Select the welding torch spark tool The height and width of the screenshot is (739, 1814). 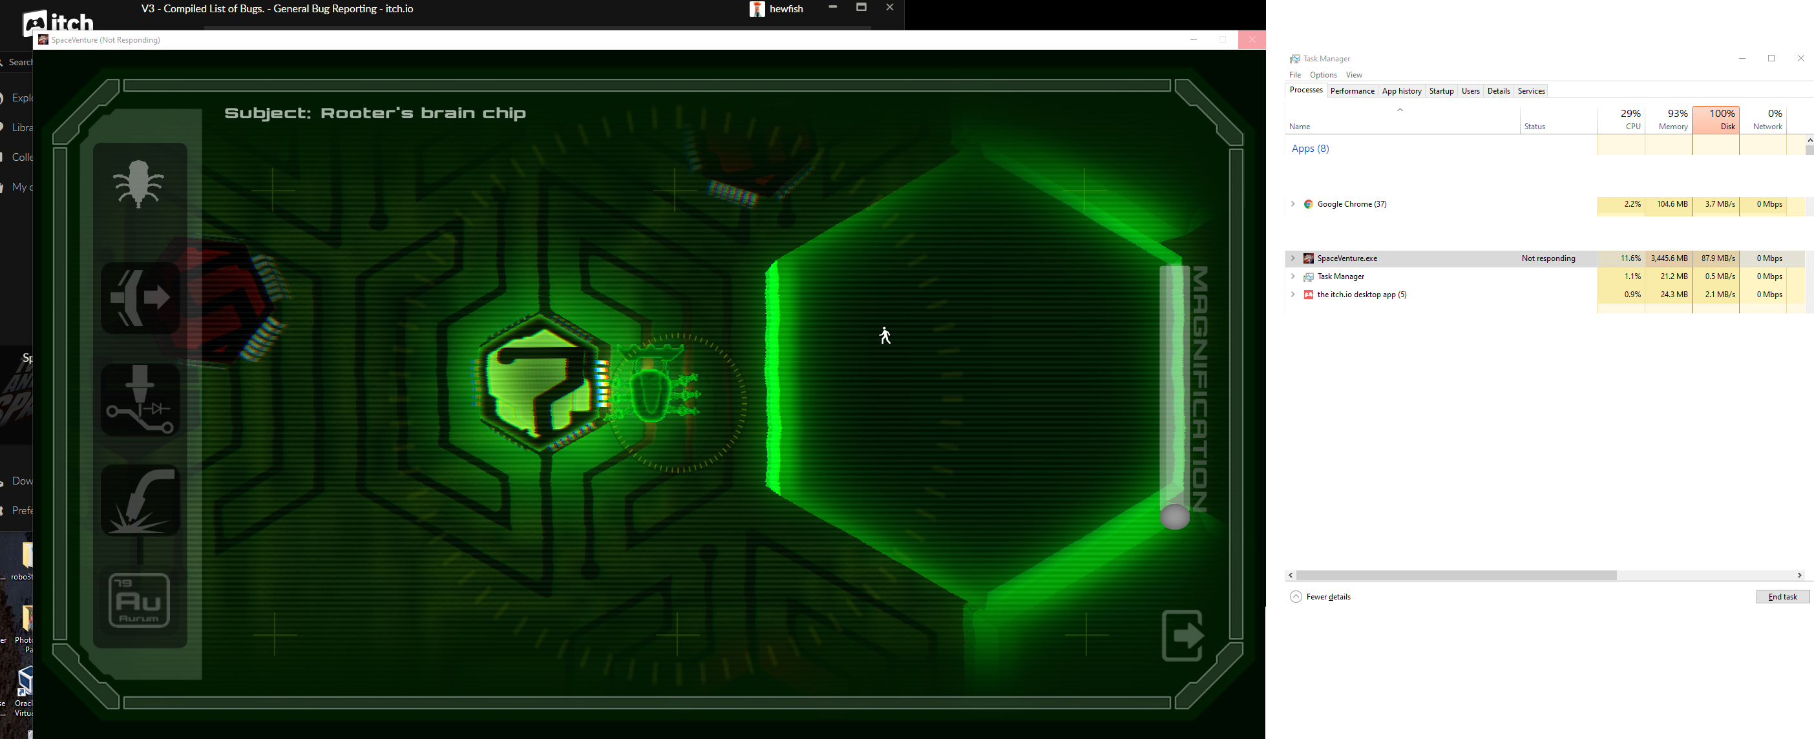pos(140,501)
